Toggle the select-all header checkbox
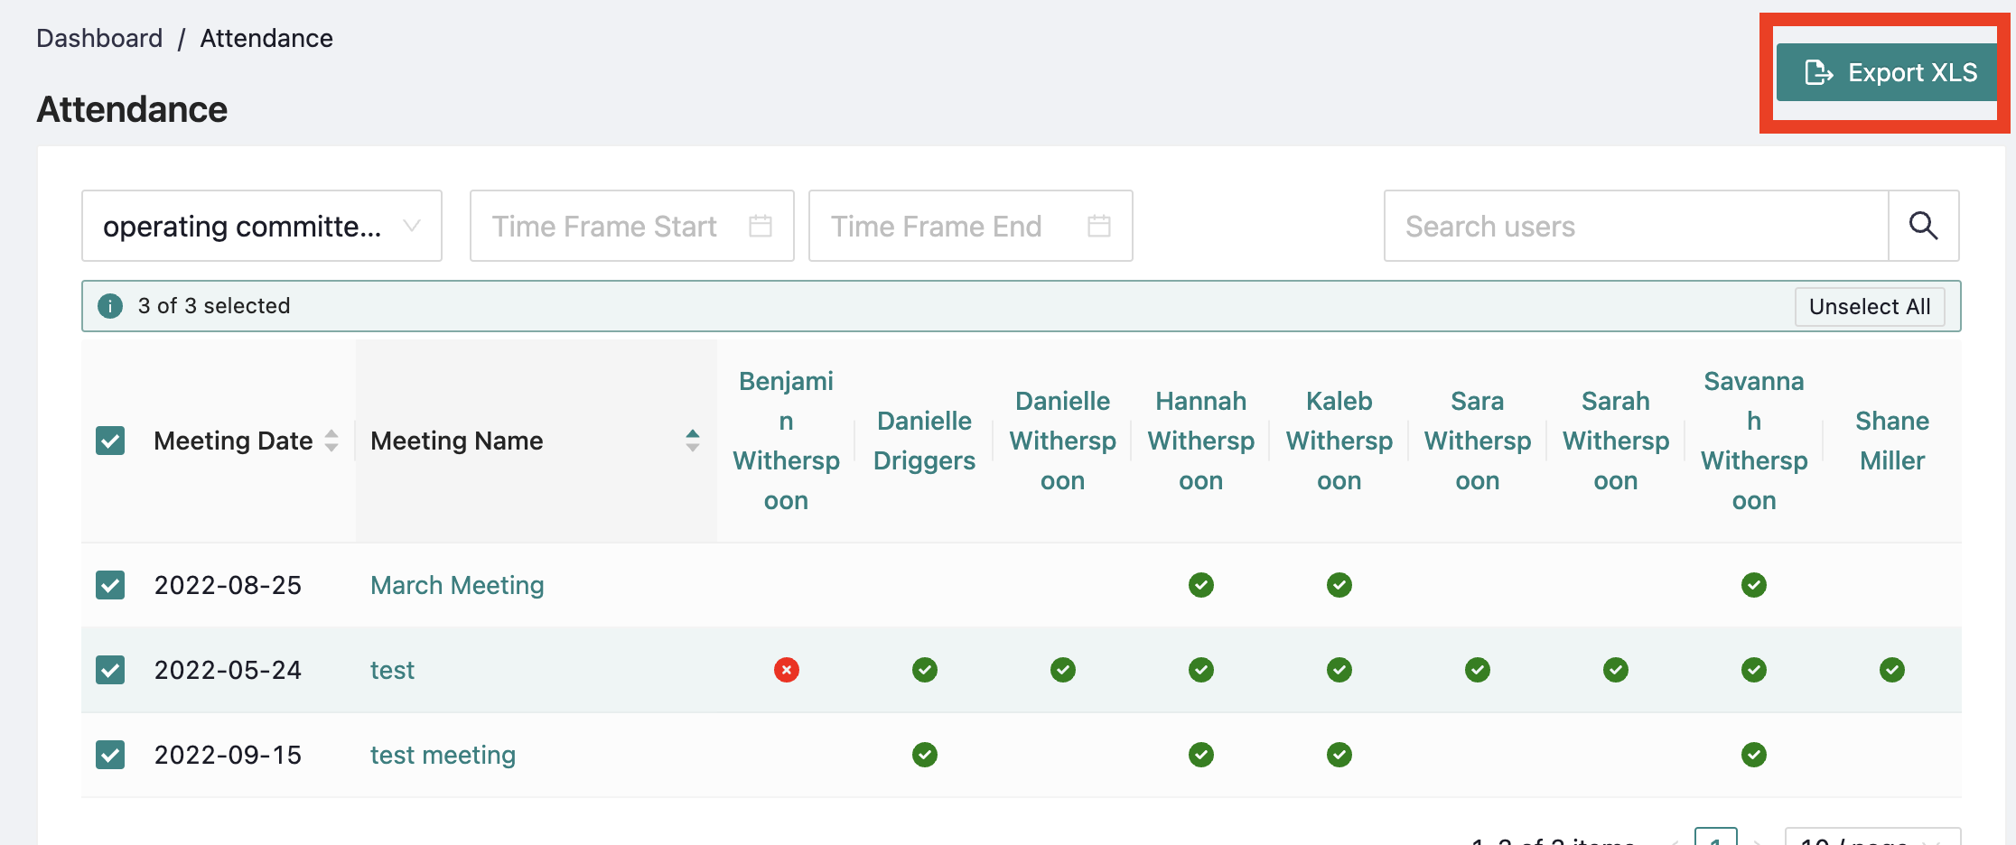The height and width of the screenshot is (845, 2016). 110,441
